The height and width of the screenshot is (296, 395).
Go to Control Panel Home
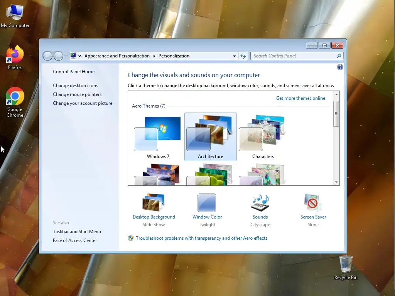coord(74,71)
